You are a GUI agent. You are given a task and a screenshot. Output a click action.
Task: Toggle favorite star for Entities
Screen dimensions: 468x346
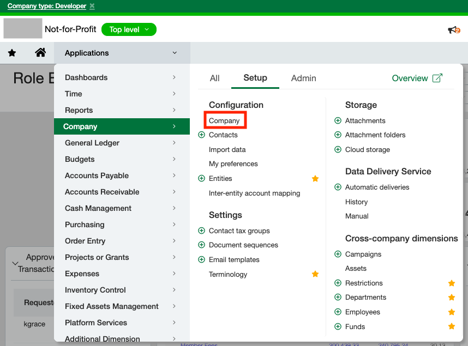pyautogui.click(x=315, y=178)
